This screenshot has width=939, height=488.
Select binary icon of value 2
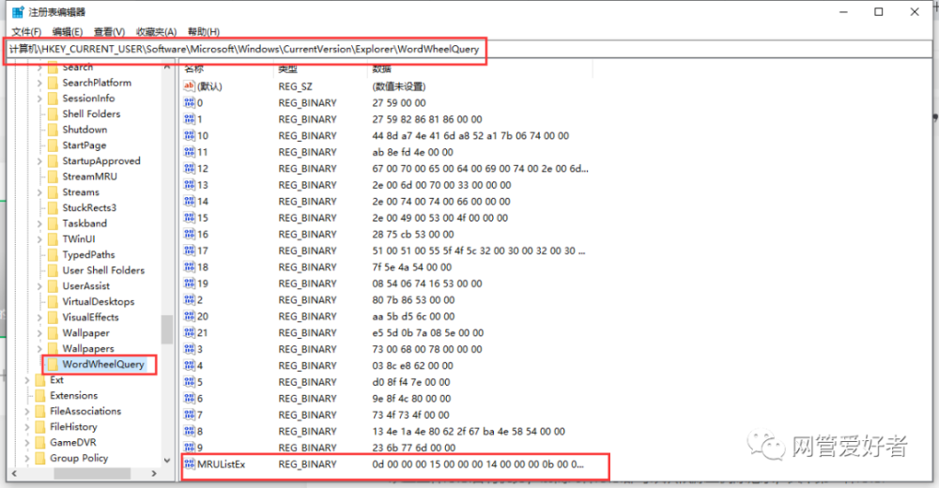(190, 299)
